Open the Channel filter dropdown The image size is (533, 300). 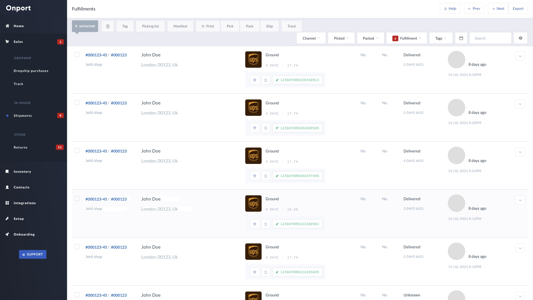[x=311, y=38]
